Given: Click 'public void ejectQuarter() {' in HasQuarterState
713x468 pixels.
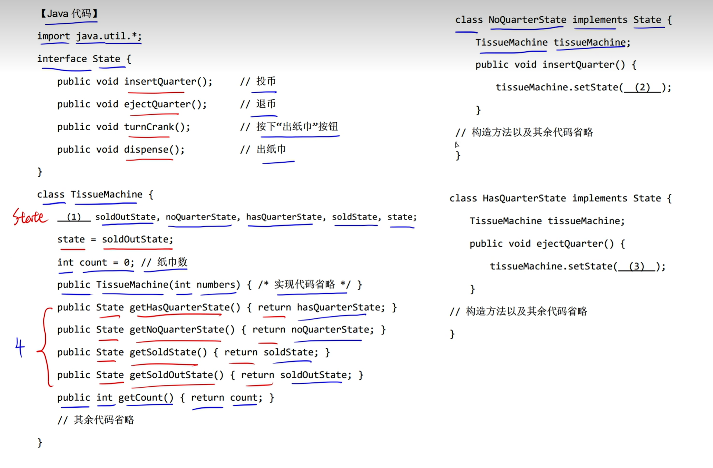Looking at the screenshot, I should pos(548,244).
